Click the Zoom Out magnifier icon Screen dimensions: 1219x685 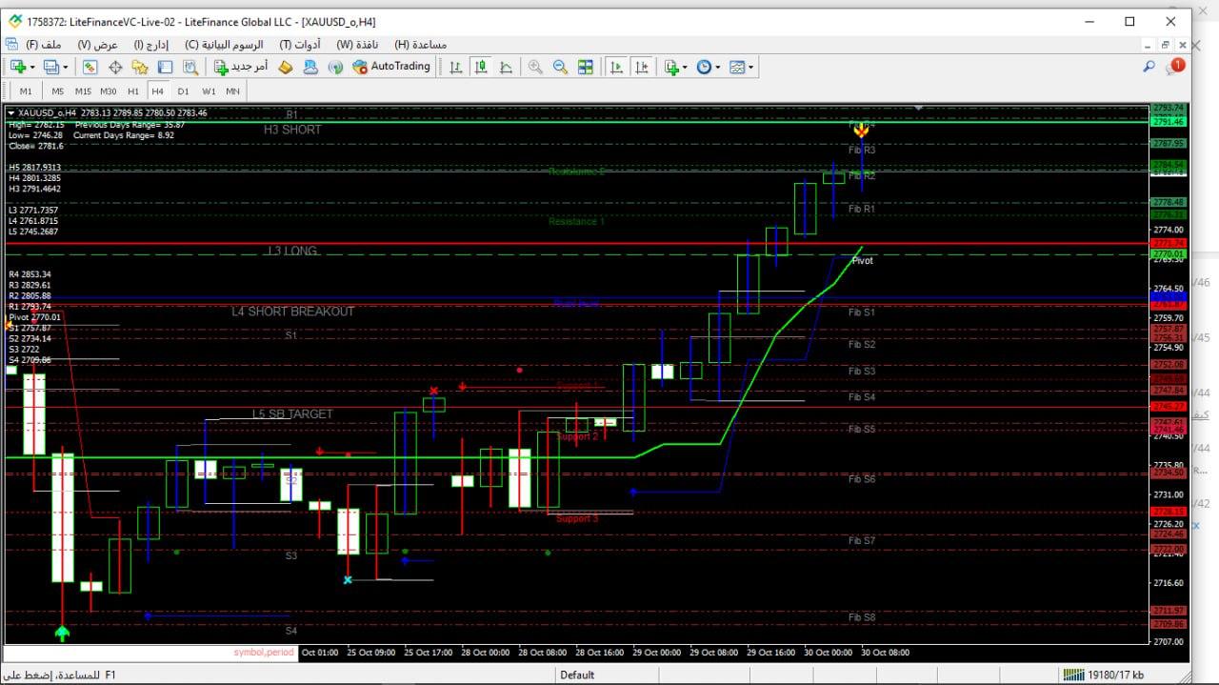(560, 67)
